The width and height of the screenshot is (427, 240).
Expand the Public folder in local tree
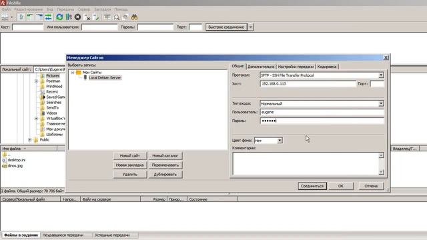[29, 140]
